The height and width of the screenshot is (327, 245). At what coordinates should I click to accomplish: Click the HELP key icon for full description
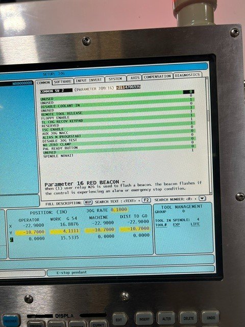[88, 202]
